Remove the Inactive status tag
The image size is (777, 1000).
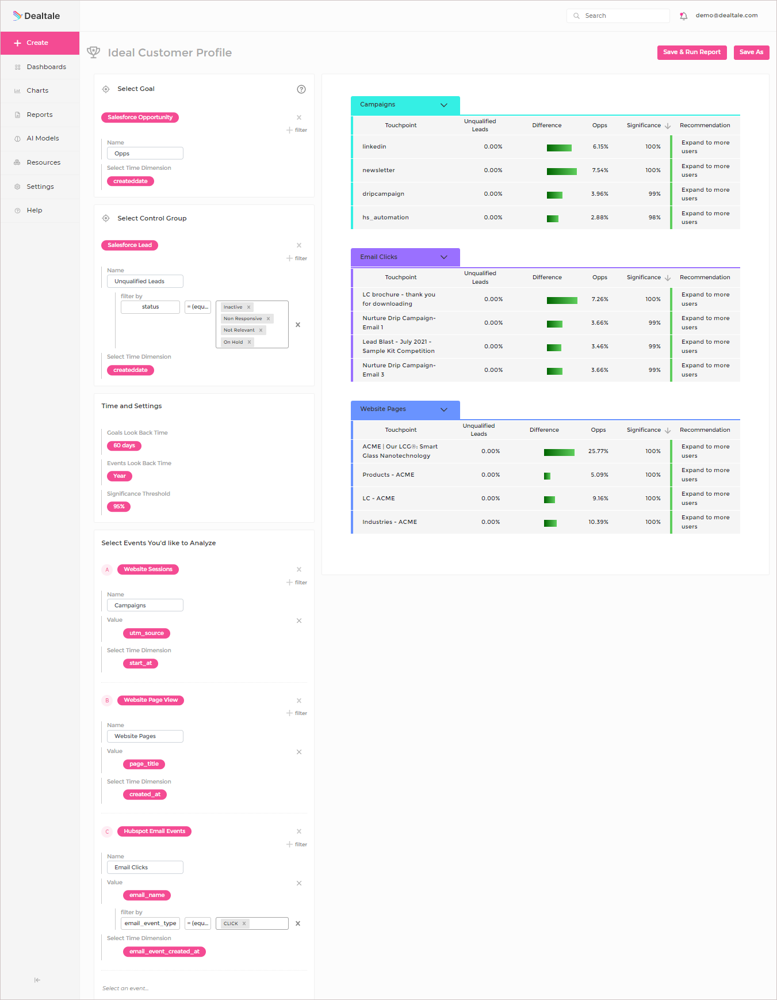click(x=248, y=307)
